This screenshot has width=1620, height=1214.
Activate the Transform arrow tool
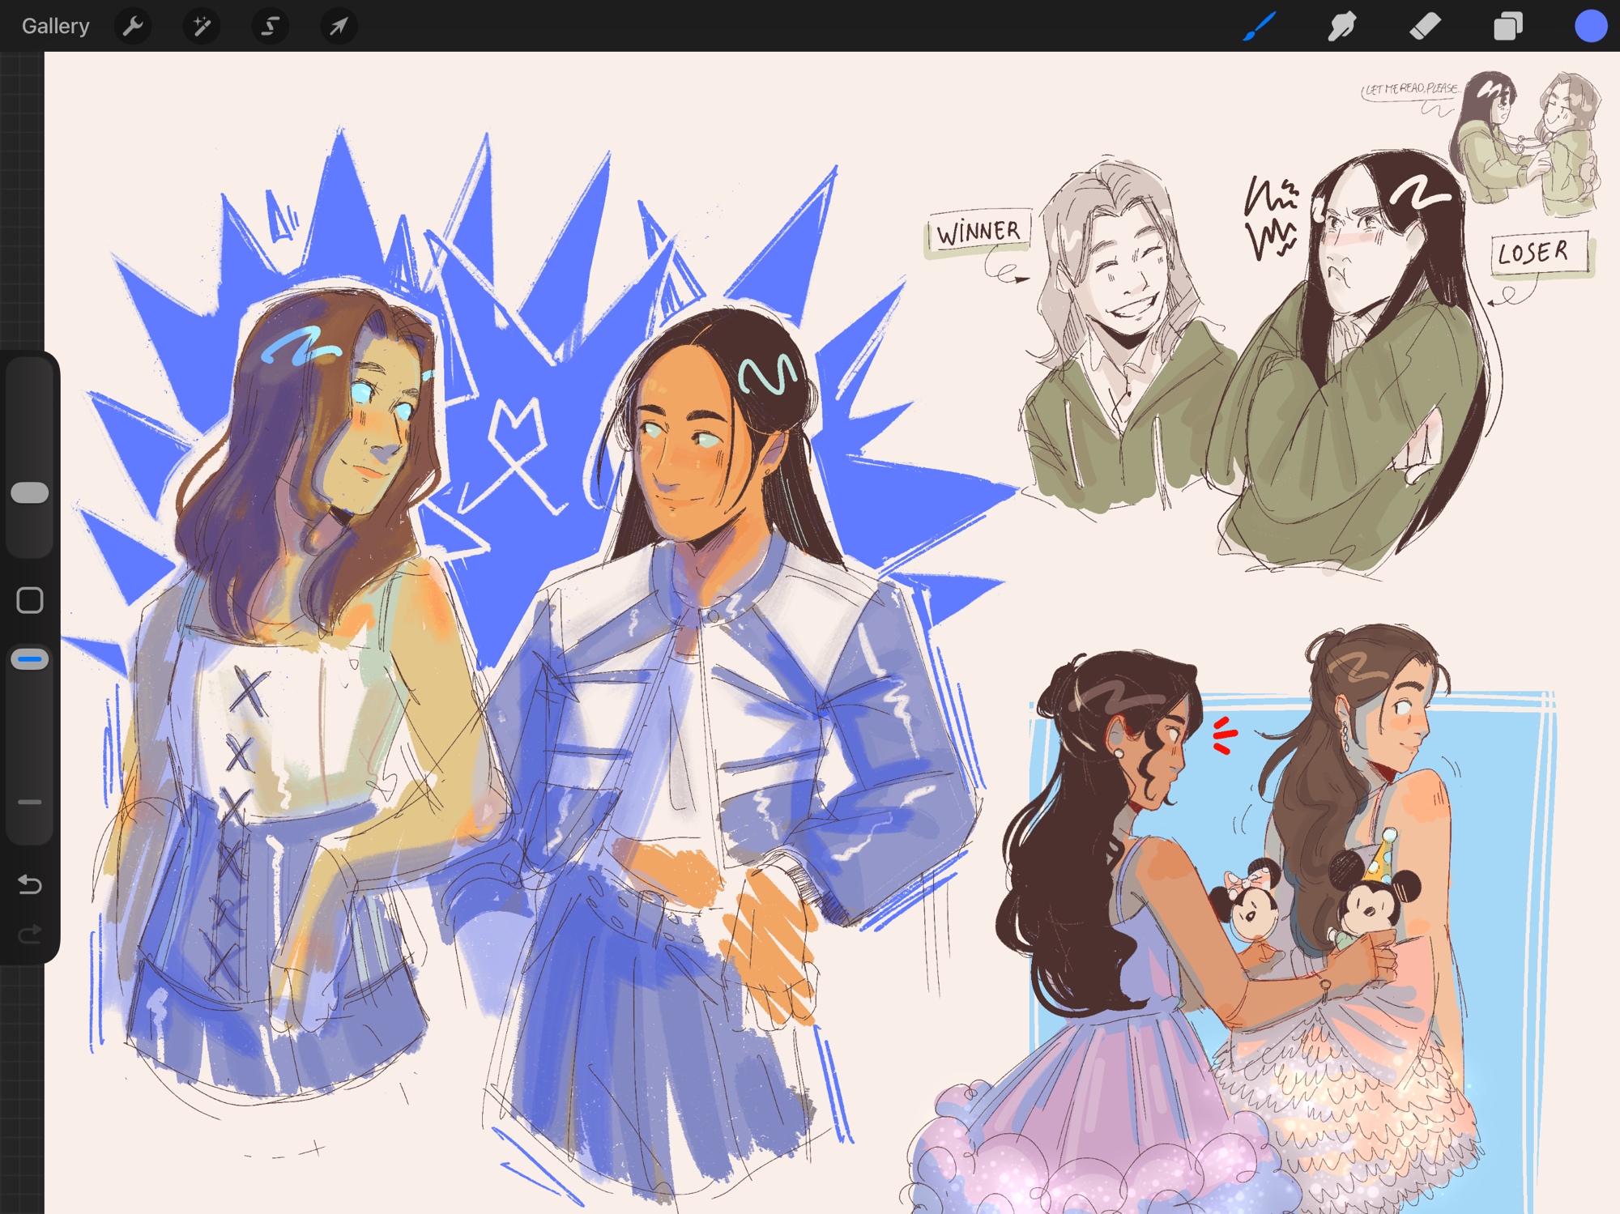coord(339,26)
